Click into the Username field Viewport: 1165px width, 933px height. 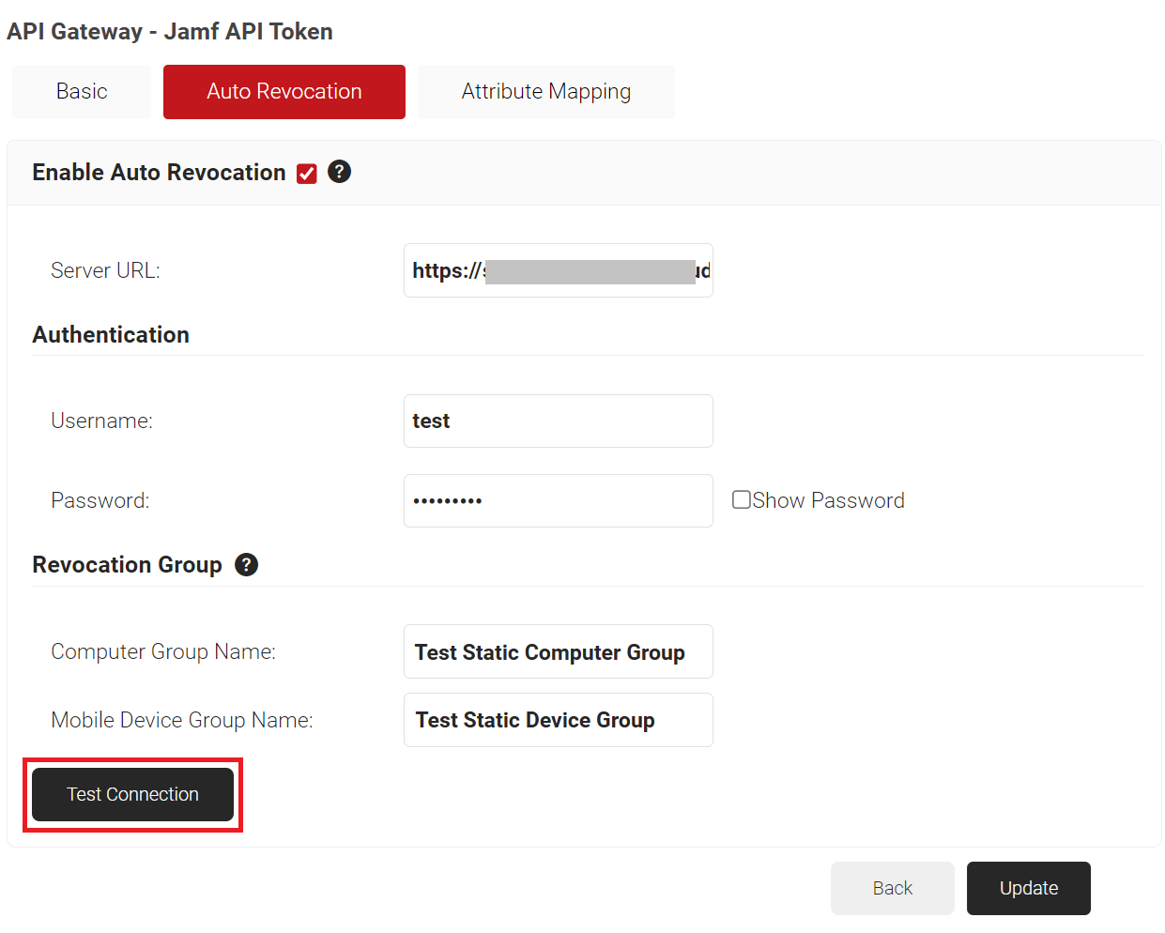[559, 421]
